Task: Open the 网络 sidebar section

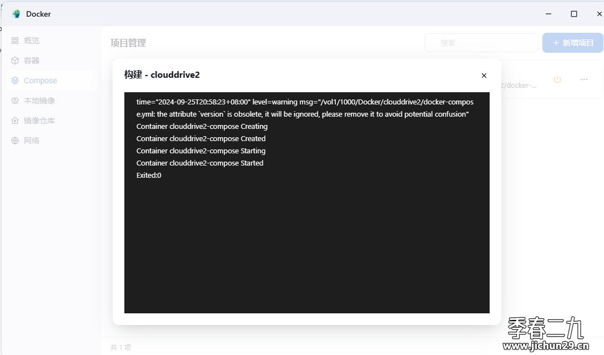Action: (32, 141)
